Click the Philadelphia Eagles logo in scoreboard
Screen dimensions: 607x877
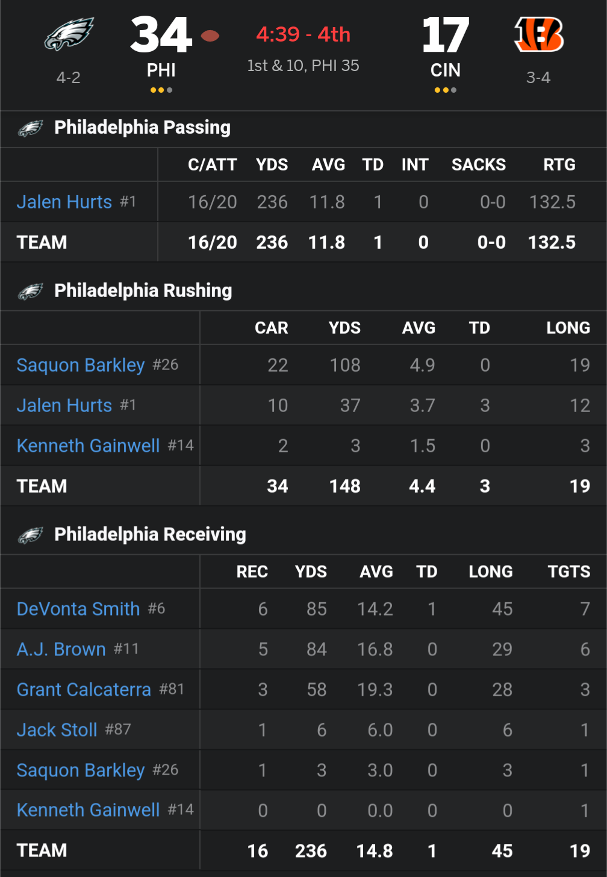[x=69, y=34]
